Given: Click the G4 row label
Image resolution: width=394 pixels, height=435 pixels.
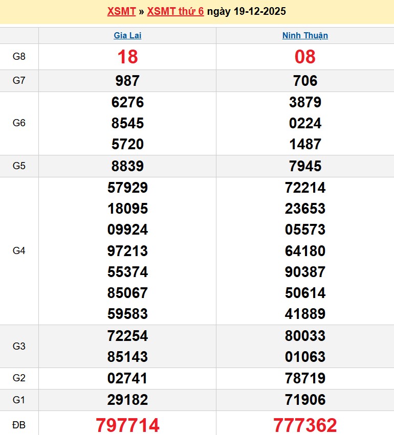Looking at the screenshot, I should click(19, 251).
